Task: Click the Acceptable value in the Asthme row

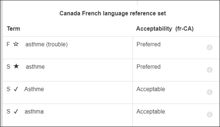Action: [151, 89]
